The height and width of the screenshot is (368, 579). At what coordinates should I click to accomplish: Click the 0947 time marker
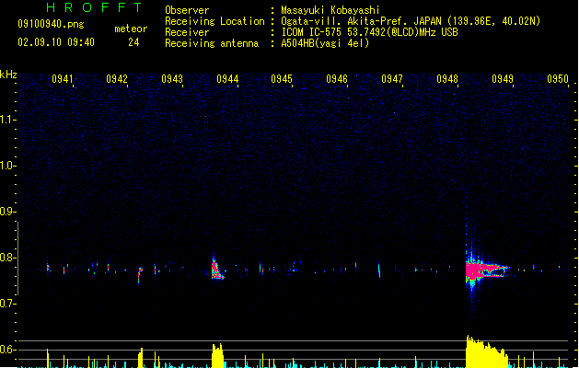point(392,79)
